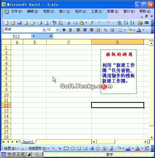
Task: Launch the Chart Wizard
Action: [x=140, y=23]
